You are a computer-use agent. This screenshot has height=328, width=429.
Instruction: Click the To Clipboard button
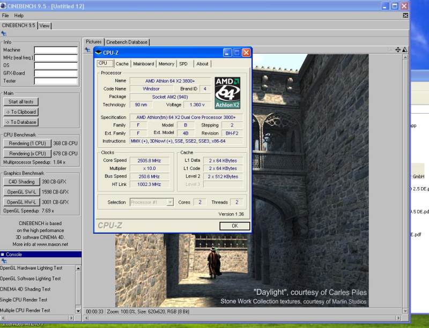pyautogui.click(x=21, y=112)
